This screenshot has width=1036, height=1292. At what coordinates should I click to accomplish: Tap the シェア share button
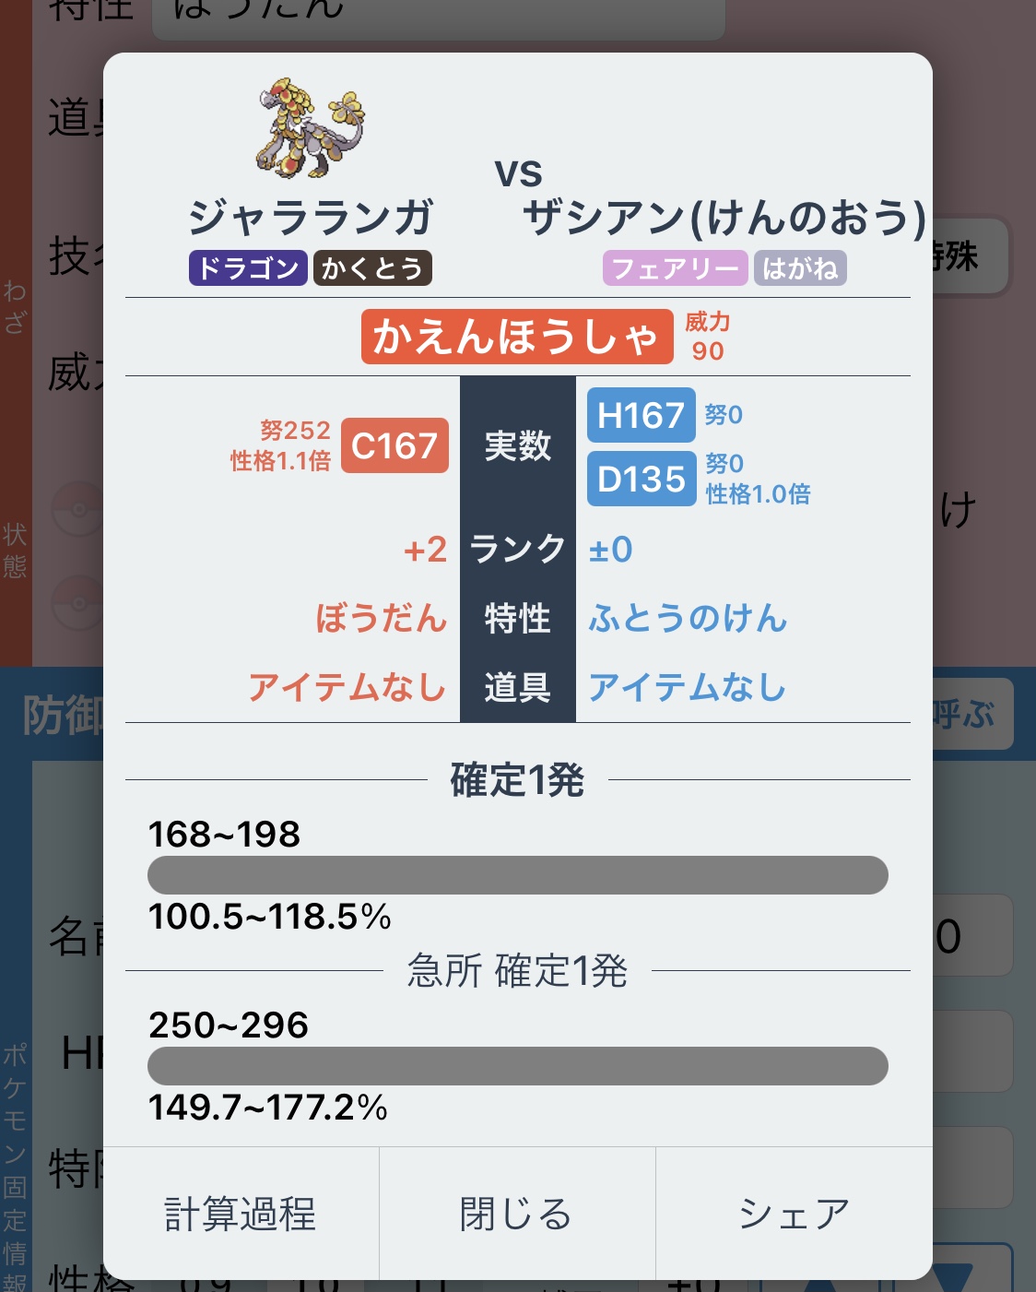794,1214
